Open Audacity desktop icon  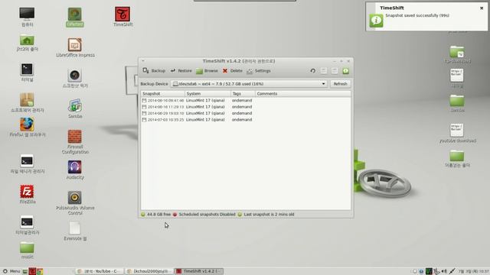pos(75,170)
